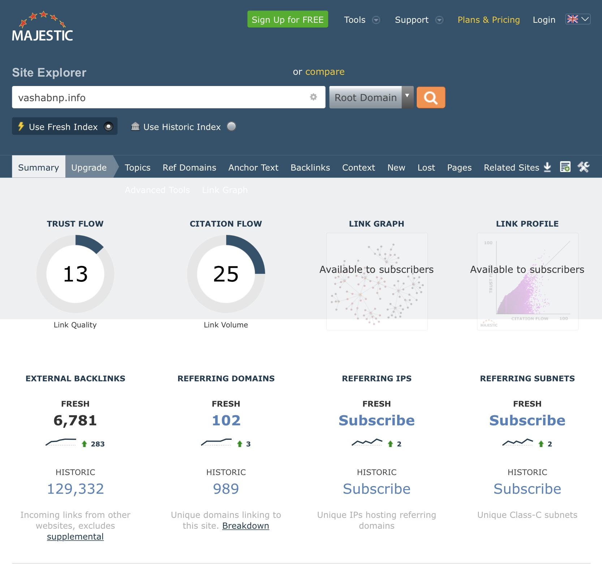Click the bucket/report icon in tab bar

[x=565, y=167]
